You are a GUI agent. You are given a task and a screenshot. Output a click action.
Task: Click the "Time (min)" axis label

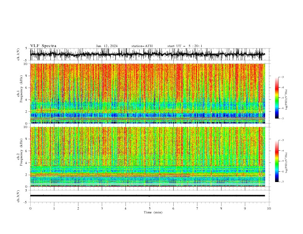click(x=153, y=212)
